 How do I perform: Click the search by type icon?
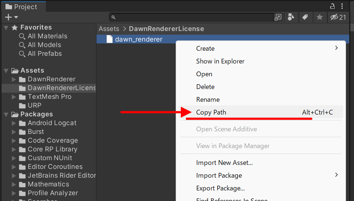point(291,17)
